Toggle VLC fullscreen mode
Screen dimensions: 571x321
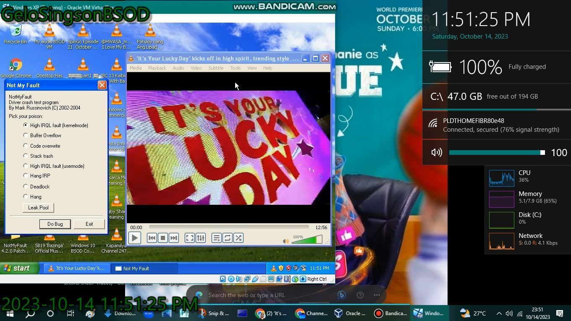point(190,238)
